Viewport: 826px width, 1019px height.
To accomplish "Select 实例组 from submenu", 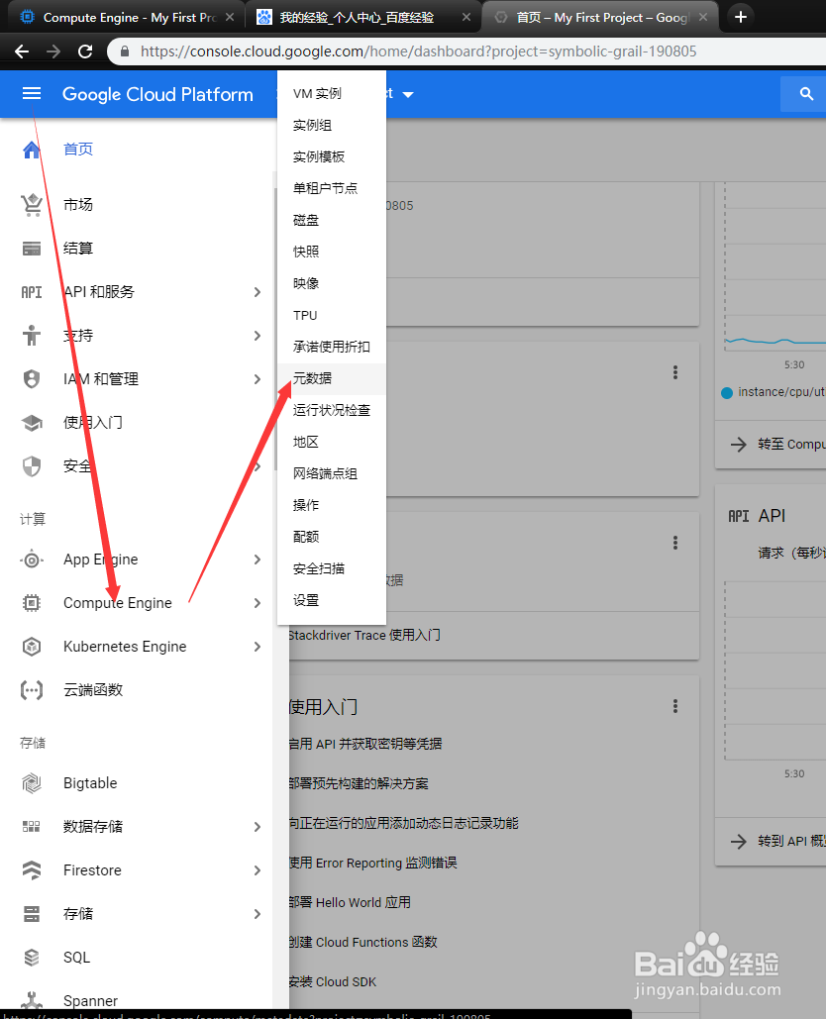I will tap(332, 126).
